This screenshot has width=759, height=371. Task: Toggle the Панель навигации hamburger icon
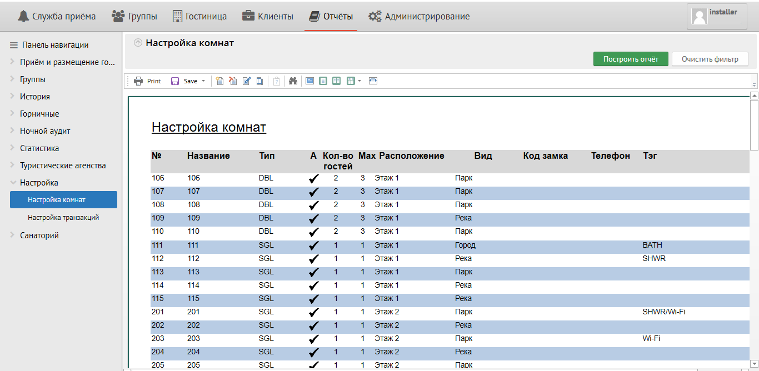(x=14, y=45)
